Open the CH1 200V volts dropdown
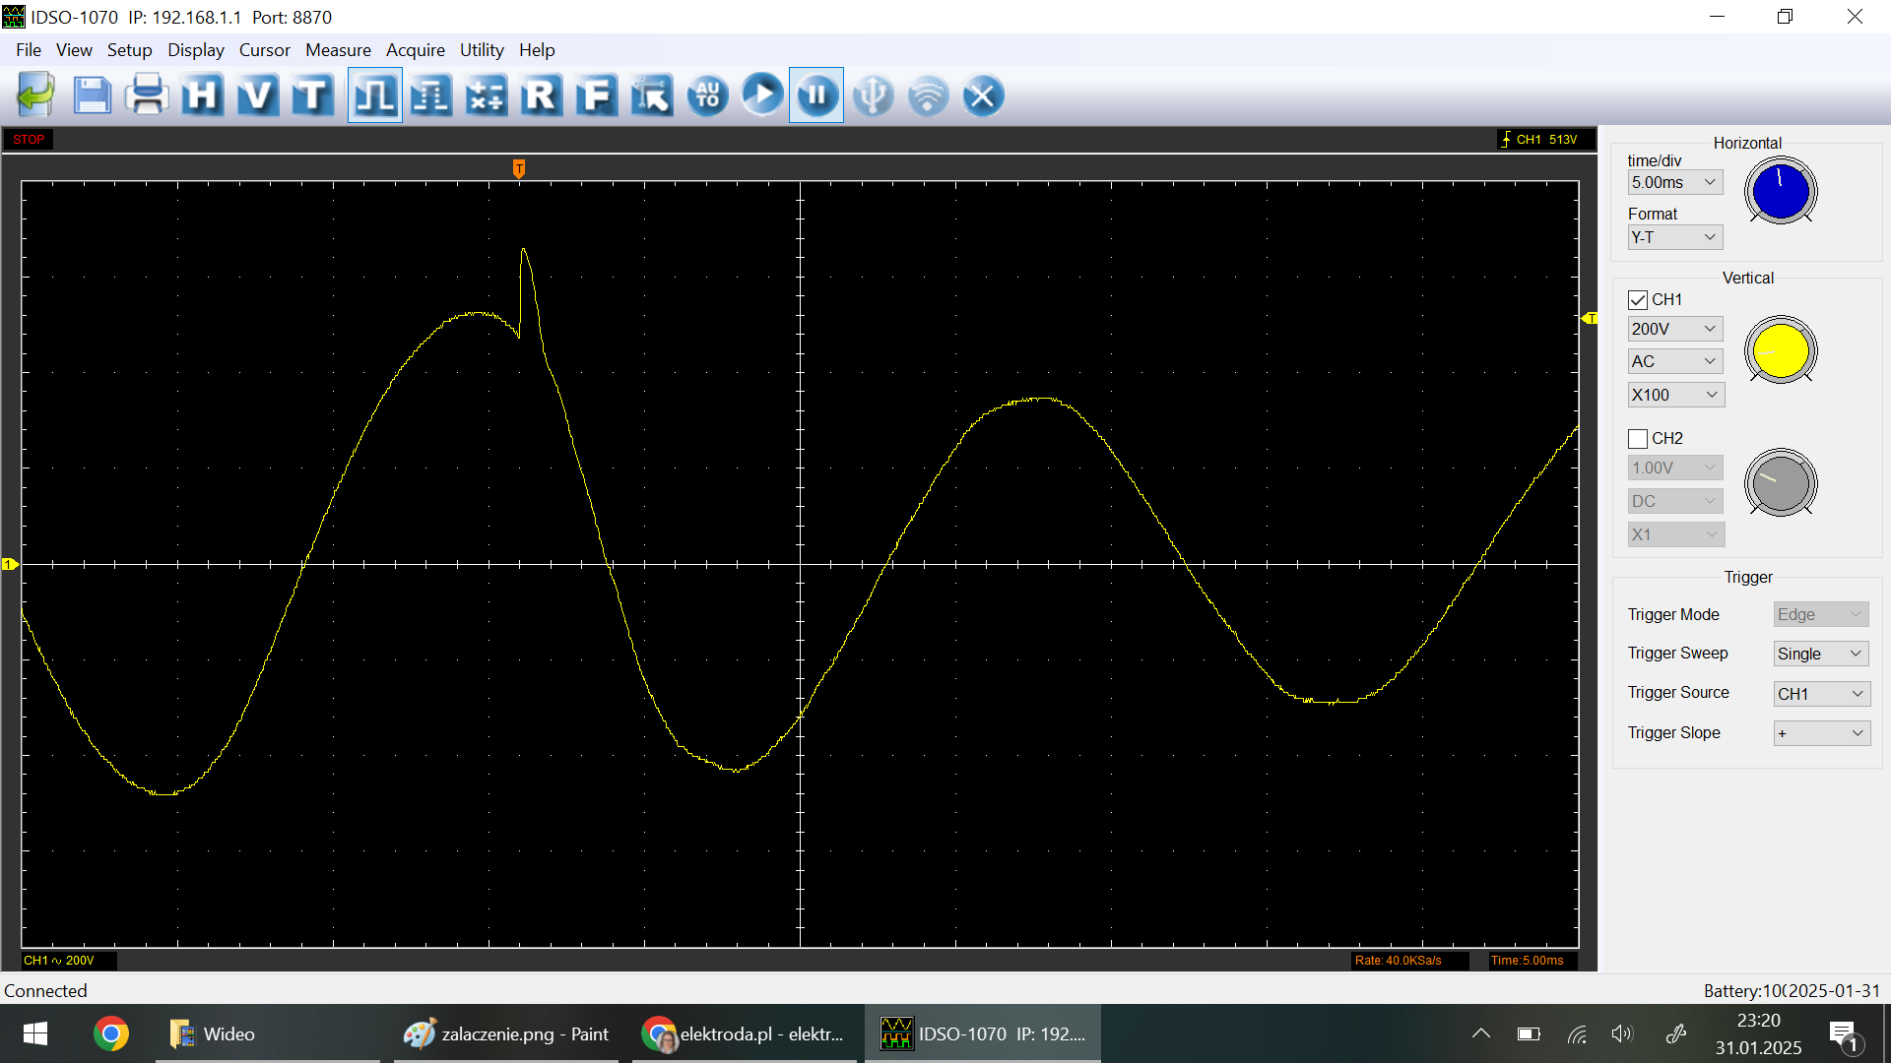Image resolution: width=1891 pixels, height=1063 pixels. click(1674, 329)
